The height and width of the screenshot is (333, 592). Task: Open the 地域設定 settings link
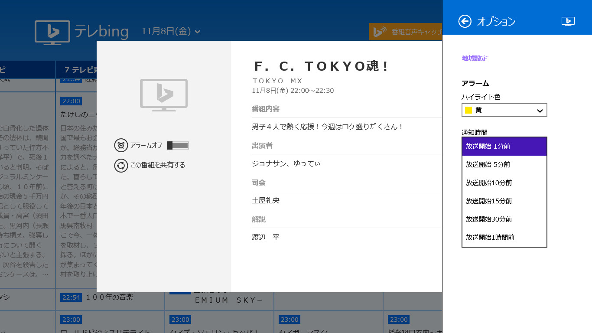click(474, 58)
